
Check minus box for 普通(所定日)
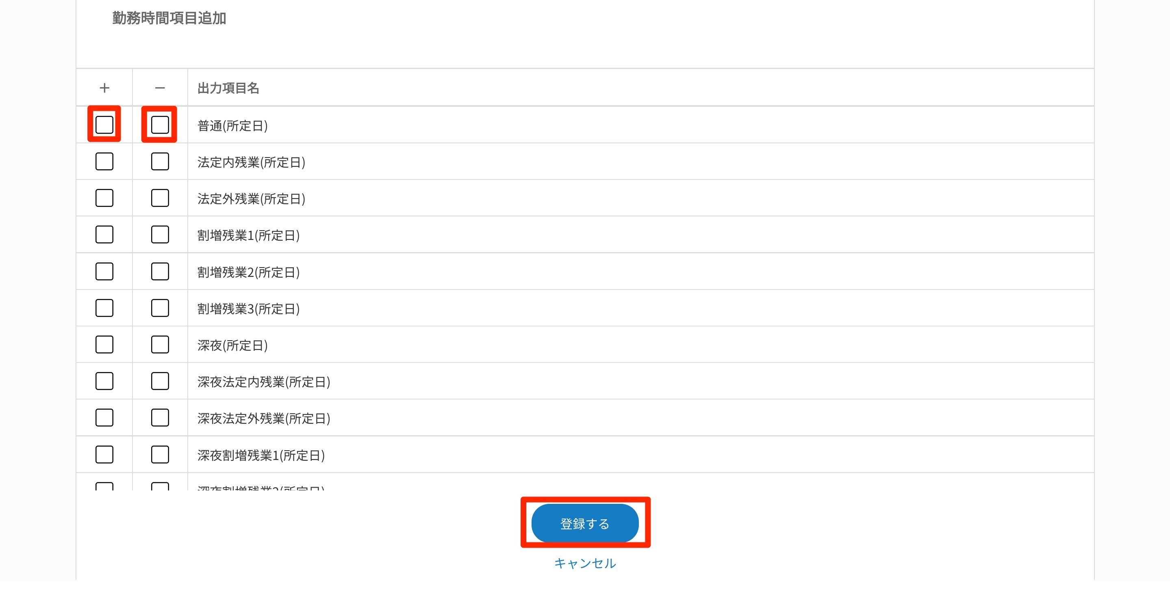point(159,125)
